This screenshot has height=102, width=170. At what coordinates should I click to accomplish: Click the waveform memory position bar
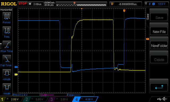point(81,4)
